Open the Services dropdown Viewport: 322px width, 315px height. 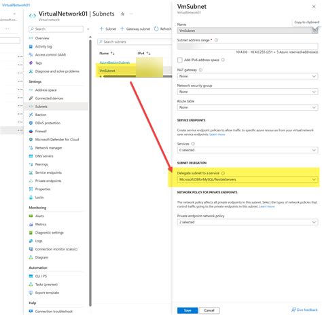coord(247,150)
